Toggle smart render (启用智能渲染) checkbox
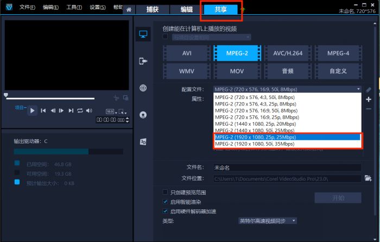This screenshot has height=242, width=380. [165, 201]
